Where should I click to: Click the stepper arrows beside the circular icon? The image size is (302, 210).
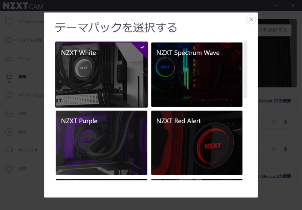click(x=286, y=122)
